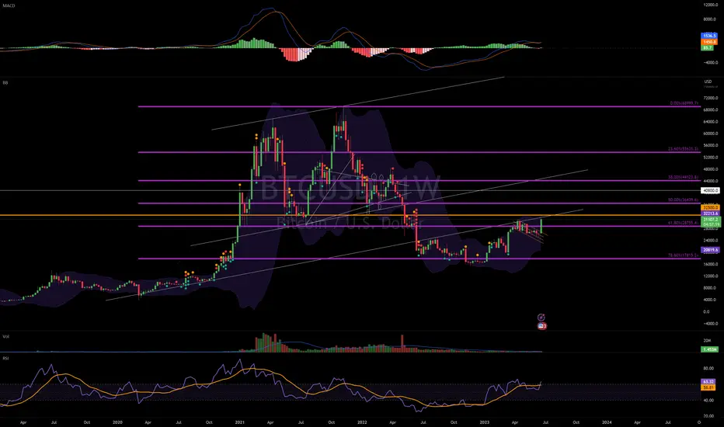Click 2024 on the time axis
The width and height of the screenshot is (724, 427).
pyautogui.click(x=607, y=422)
